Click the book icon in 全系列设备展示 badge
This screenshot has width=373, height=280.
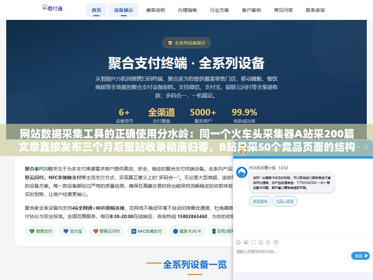[x=170, y=43]
